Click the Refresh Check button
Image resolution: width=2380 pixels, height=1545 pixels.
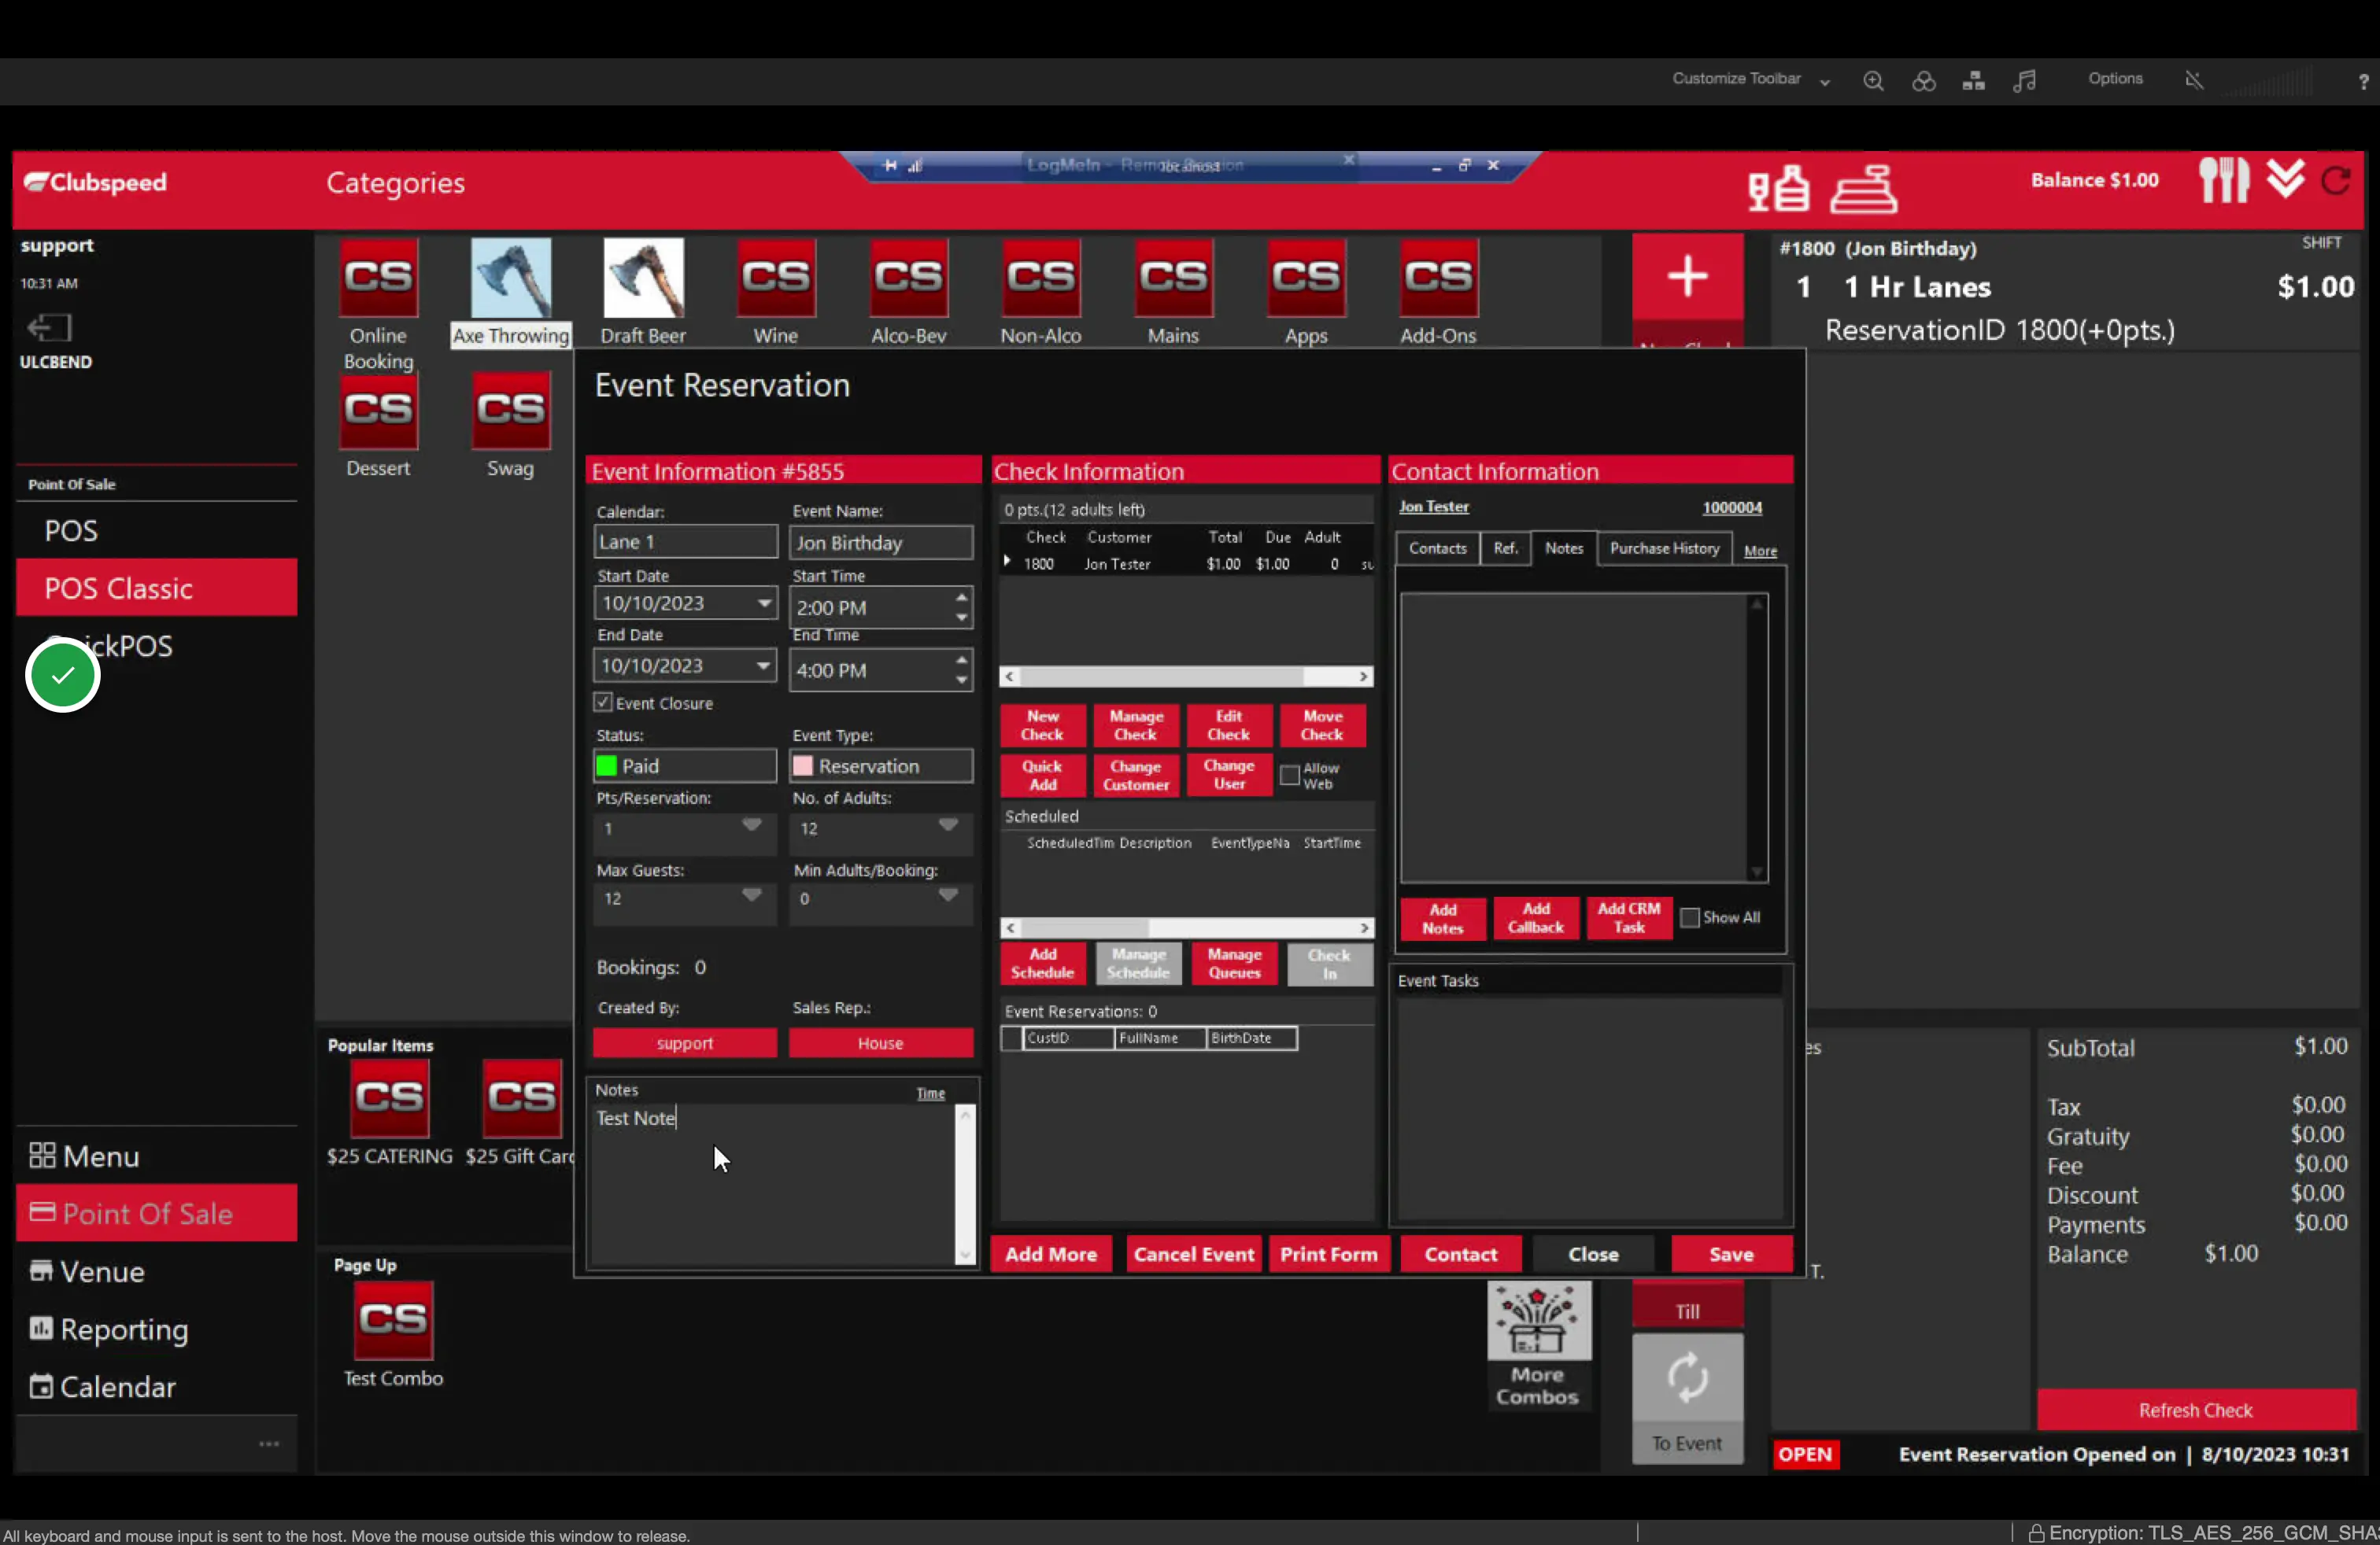(2196, 1409)
